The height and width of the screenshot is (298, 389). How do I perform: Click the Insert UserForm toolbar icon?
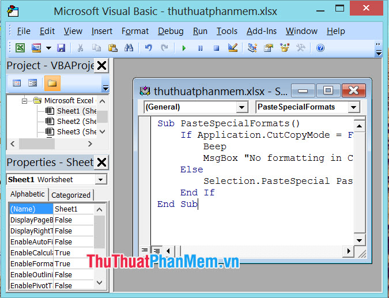36,48
